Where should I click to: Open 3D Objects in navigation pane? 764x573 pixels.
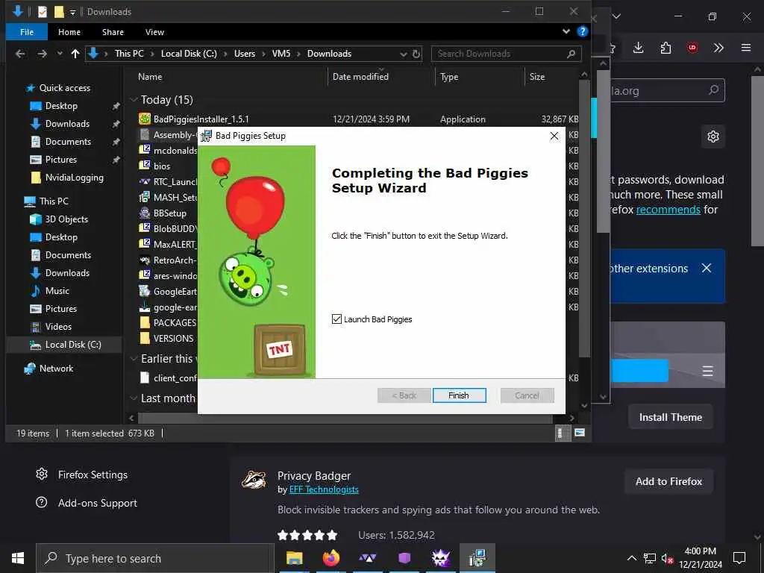(66, 219)
